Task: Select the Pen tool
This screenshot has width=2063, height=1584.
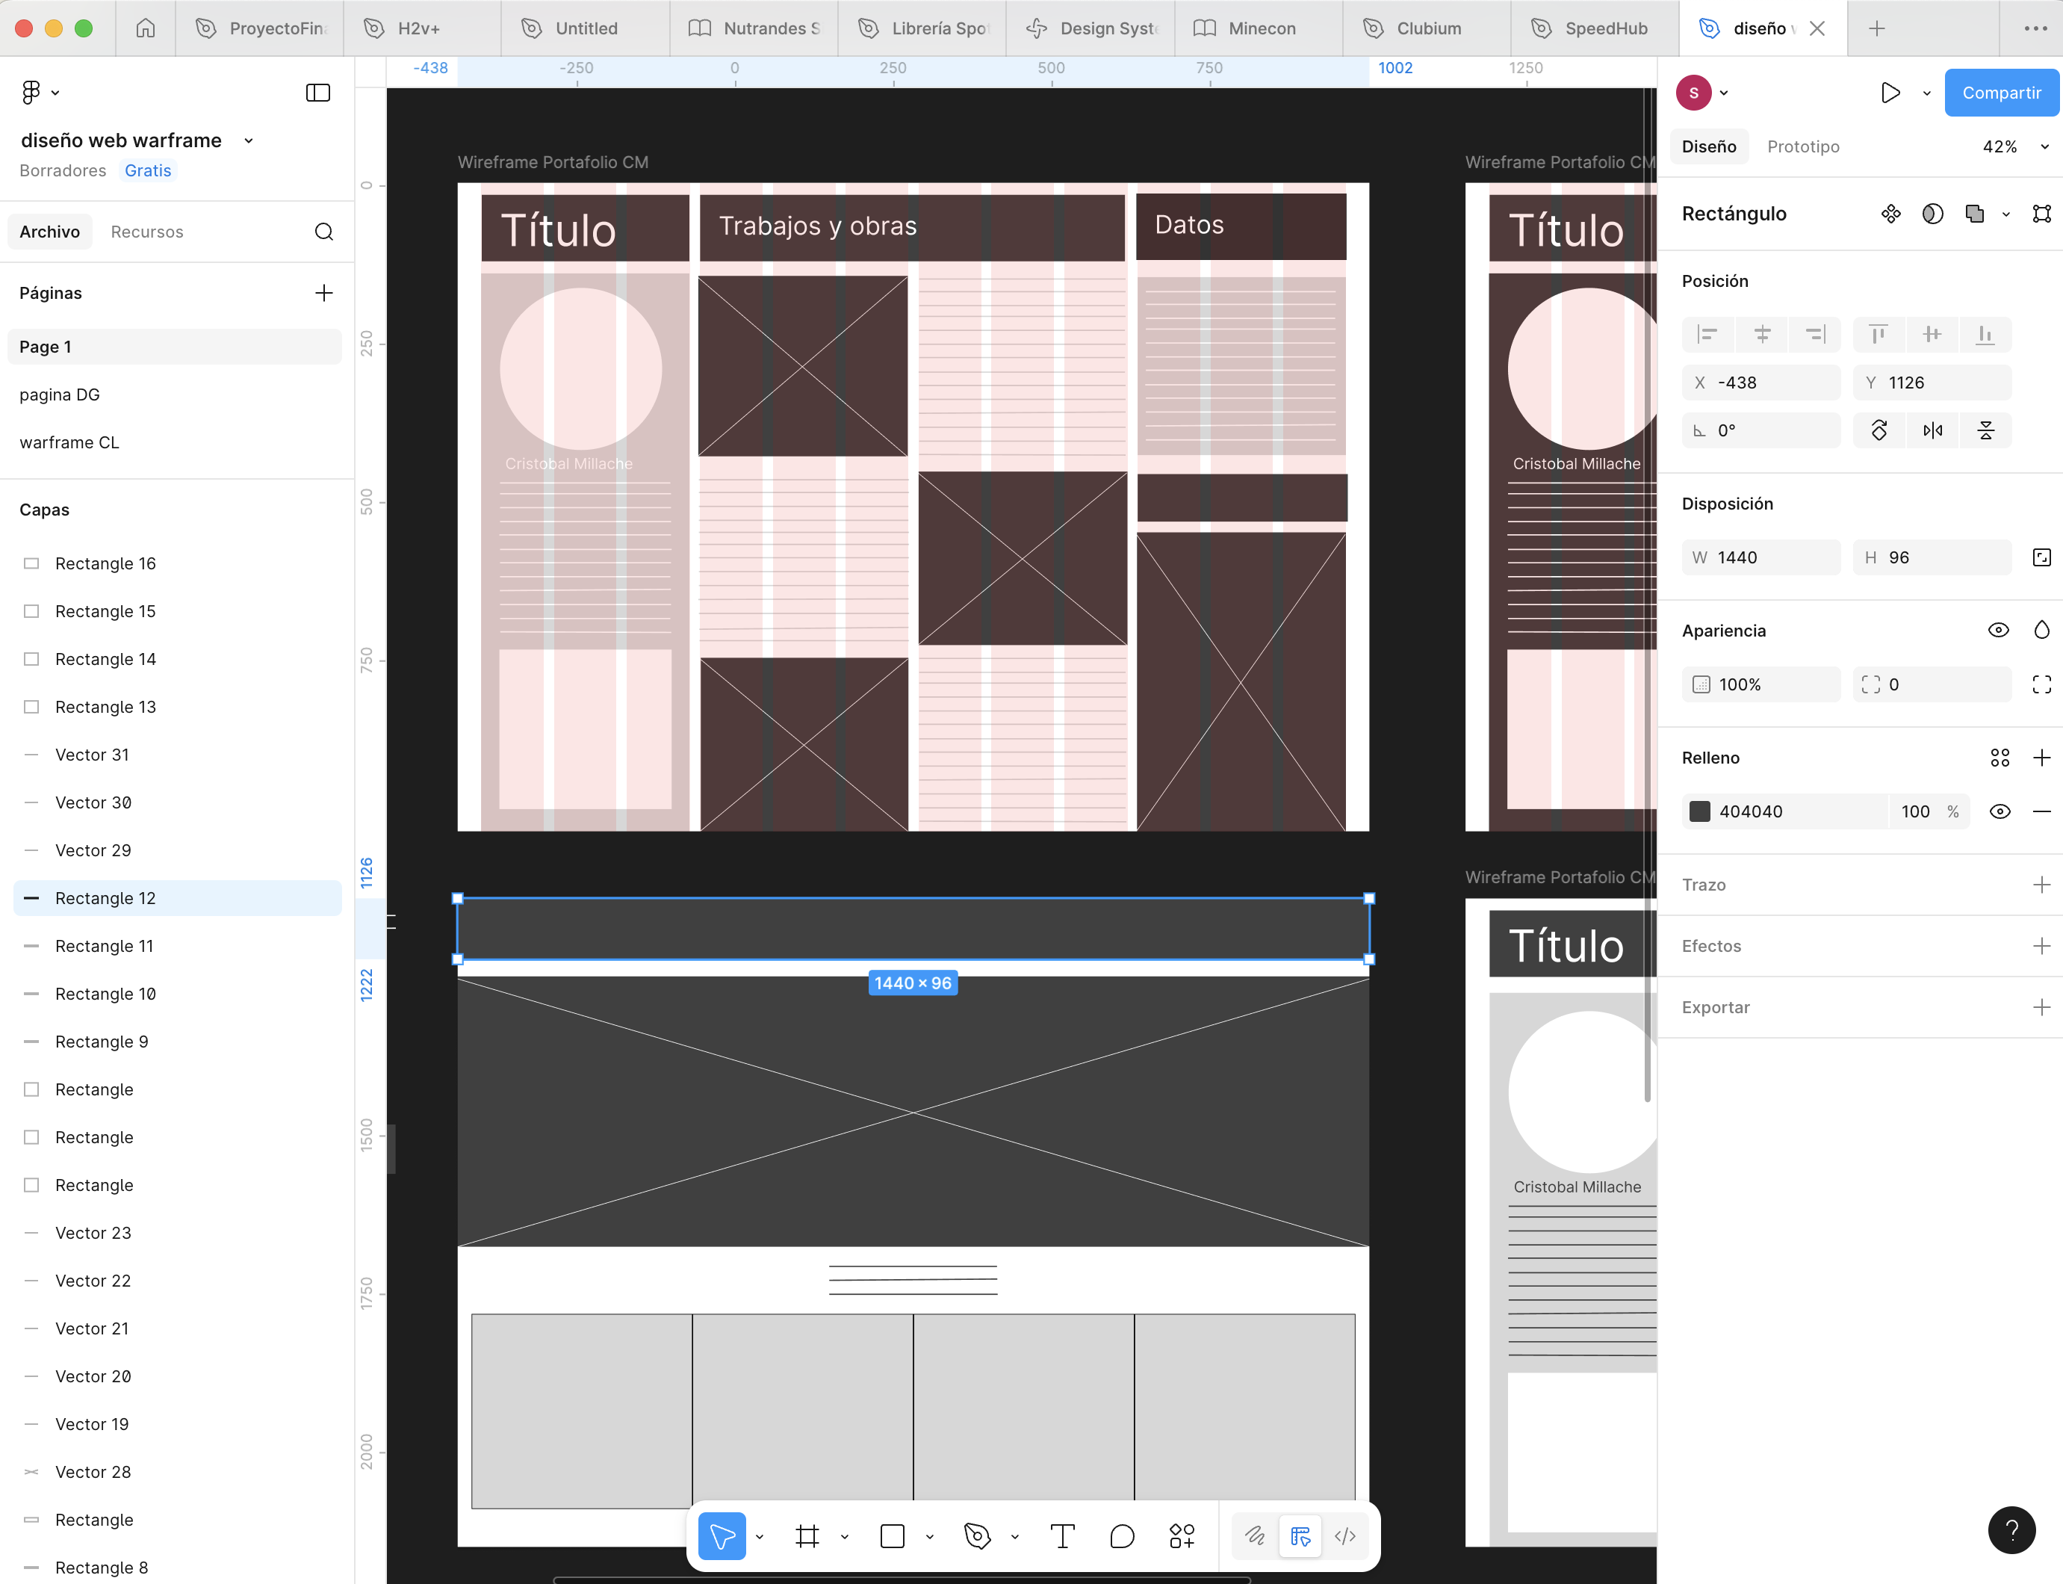Action: point(977,1537)
